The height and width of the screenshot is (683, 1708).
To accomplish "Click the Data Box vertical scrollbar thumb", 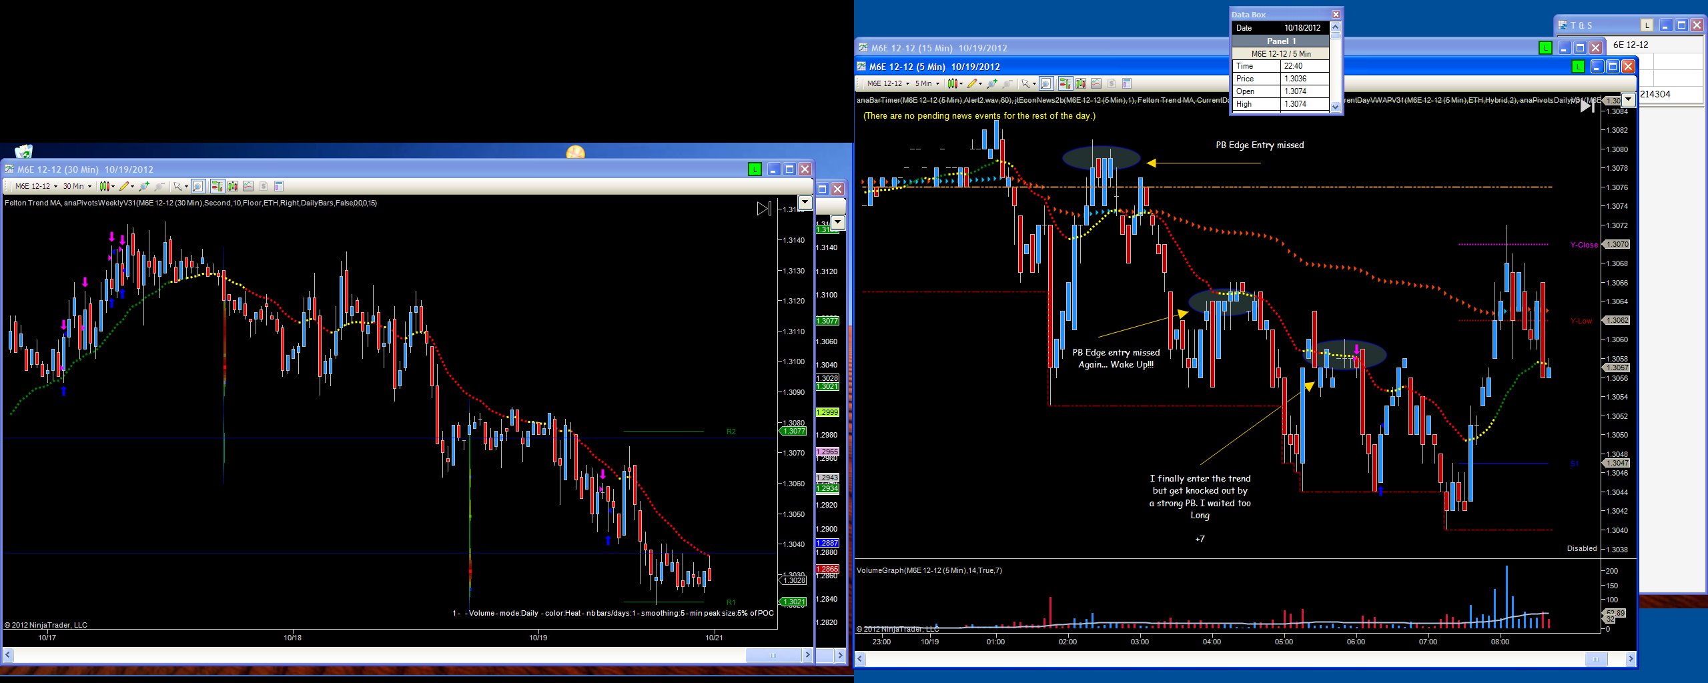I will coord(1335,36).
